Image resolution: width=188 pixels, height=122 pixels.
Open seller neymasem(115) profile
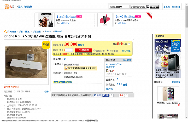point(114,64)
